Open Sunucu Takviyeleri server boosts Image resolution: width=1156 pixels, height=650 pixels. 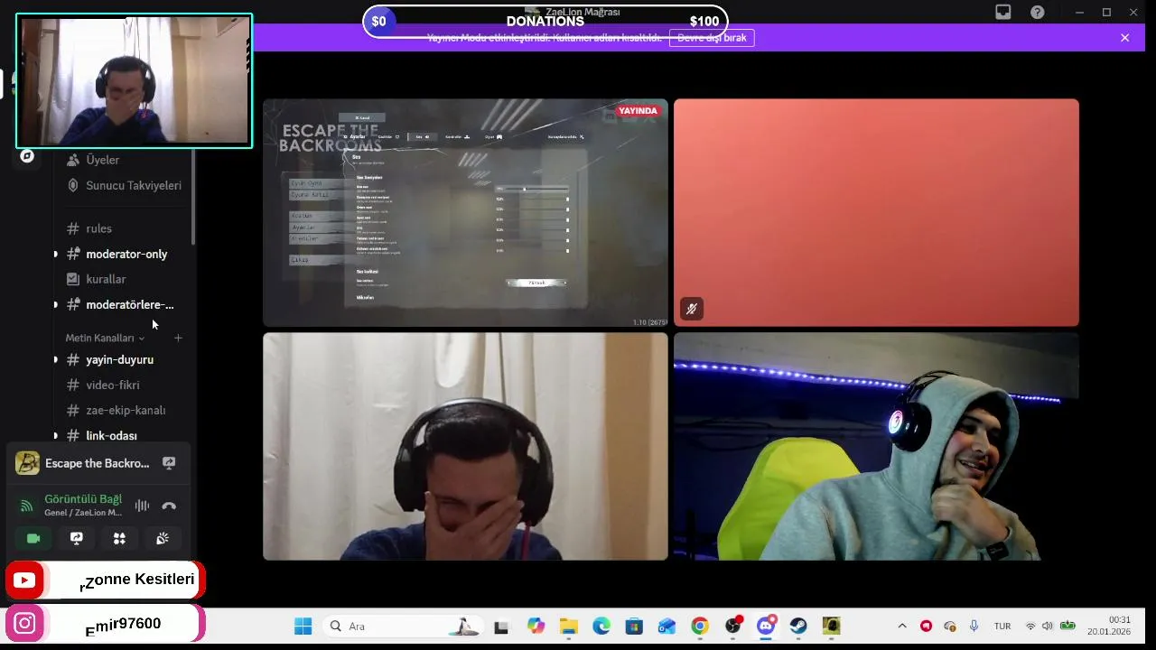(x=125, y=185)
